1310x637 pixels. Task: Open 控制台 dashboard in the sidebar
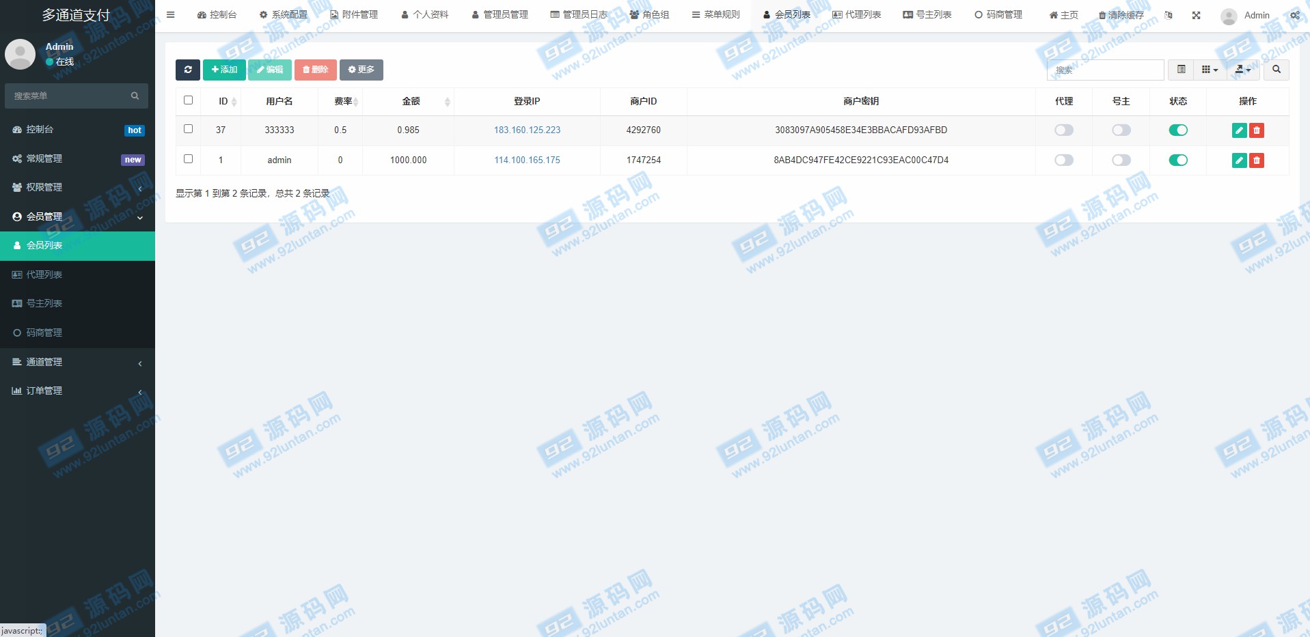point(77,130)
